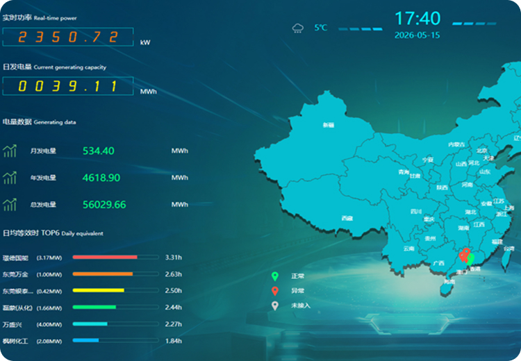The image size is (521, 361).
Task: Select 台湾 on the map
Action: pyautogui.click(x=508, y=249)
